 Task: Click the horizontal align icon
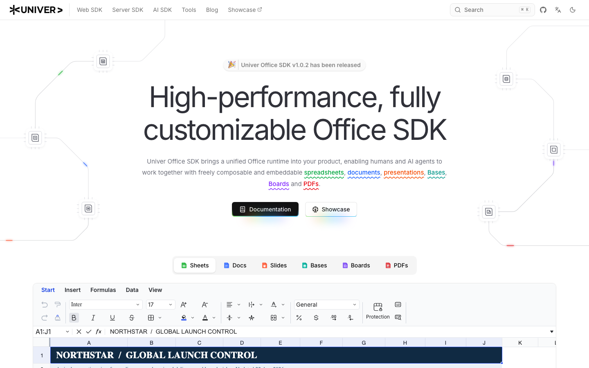[x=229, y=305]
